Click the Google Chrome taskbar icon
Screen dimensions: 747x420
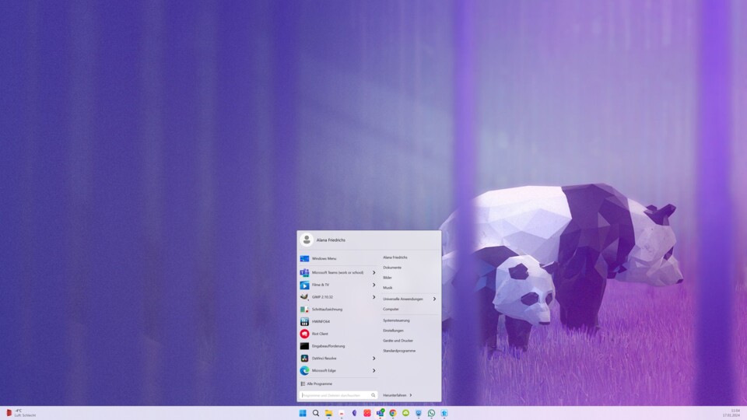[x=393, y=413]
